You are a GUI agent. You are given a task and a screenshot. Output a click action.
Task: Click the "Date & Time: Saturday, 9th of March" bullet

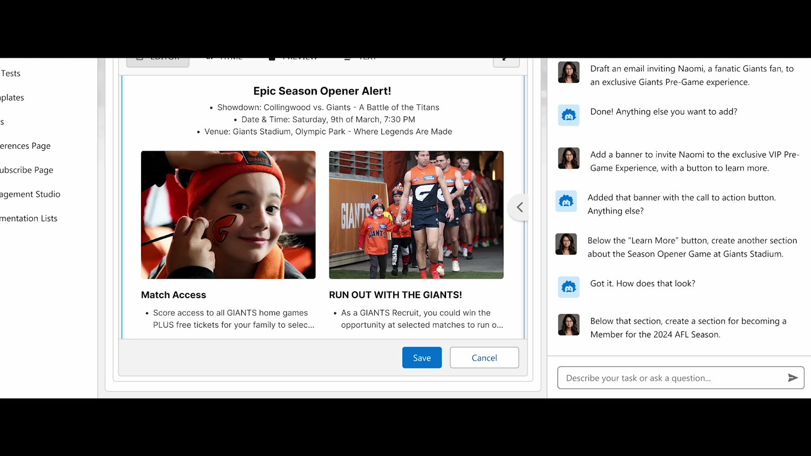(328, 119)
